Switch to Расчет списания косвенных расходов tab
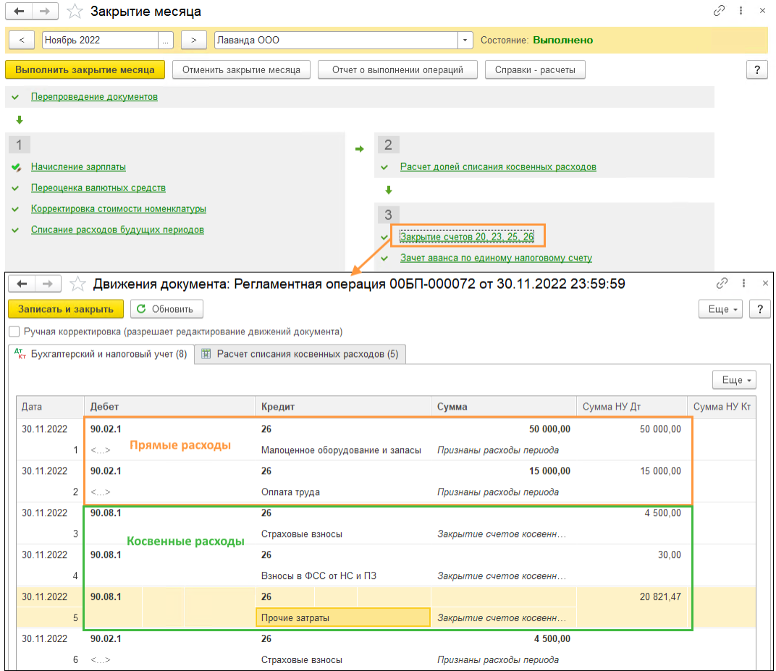This screenshot has height=671, width=776. pos(300,354)
